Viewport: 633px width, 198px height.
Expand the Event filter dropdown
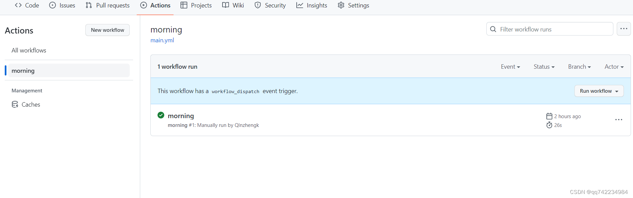pyautogui.click(x=510, y=67)
